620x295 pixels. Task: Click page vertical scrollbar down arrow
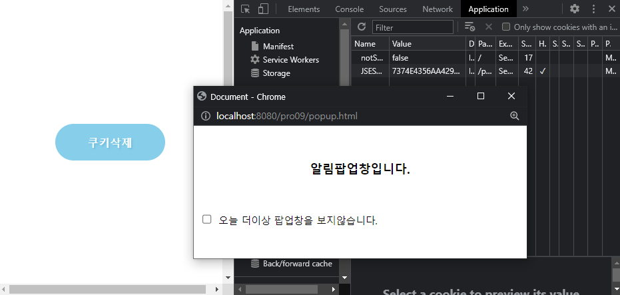228,278
